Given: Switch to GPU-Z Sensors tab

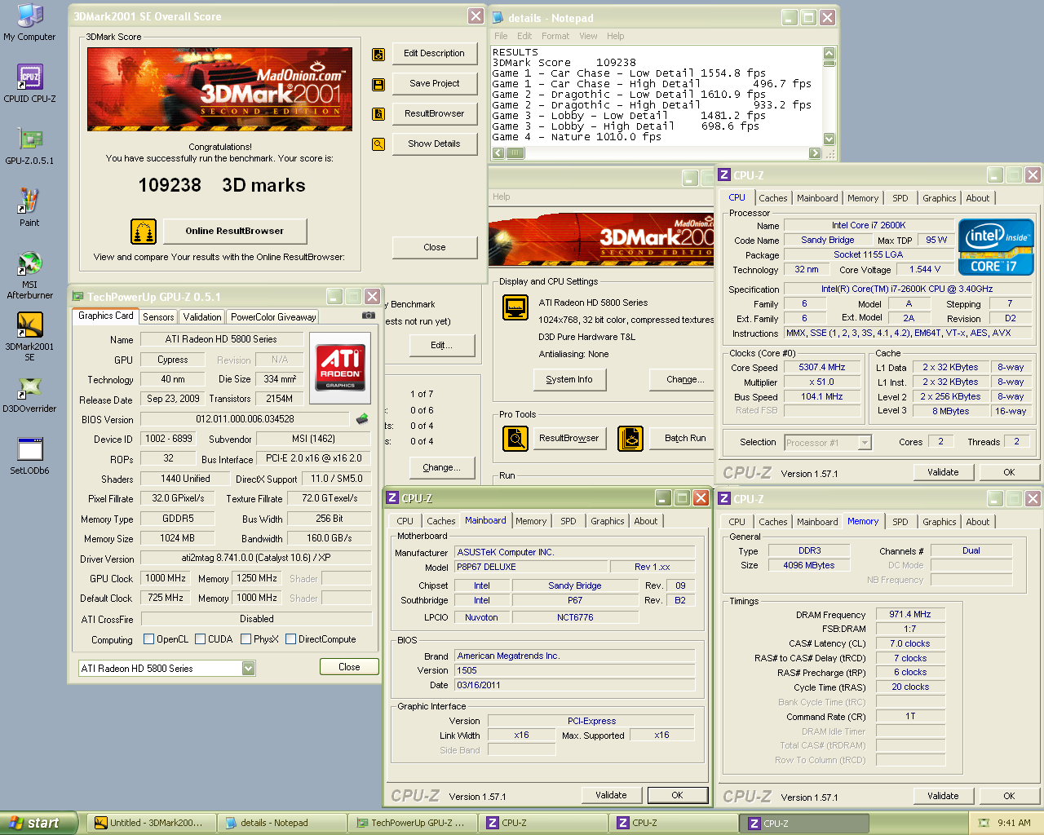Looking at the screenshot, I should 158,317.
